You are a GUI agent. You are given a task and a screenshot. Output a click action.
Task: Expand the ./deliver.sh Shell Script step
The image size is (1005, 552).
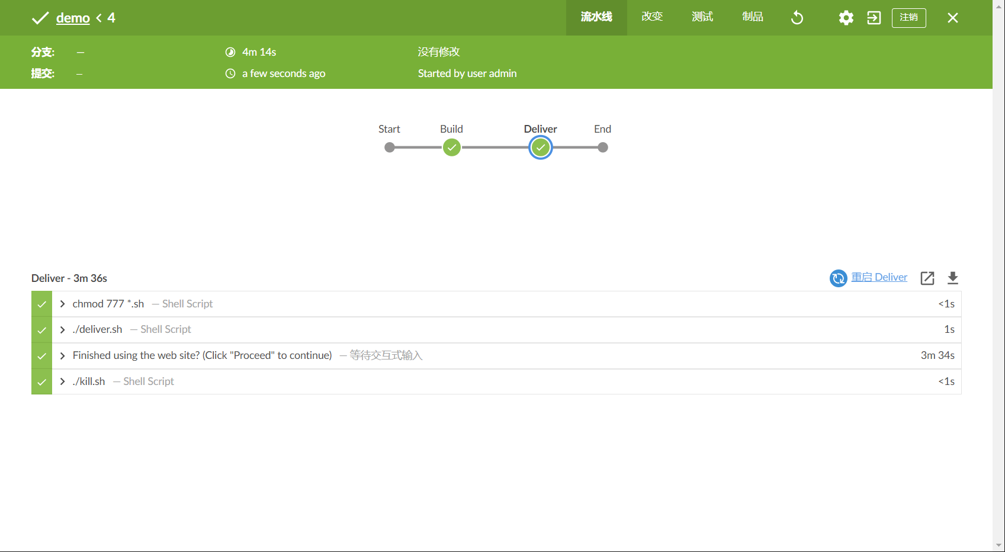pos(62,329)
